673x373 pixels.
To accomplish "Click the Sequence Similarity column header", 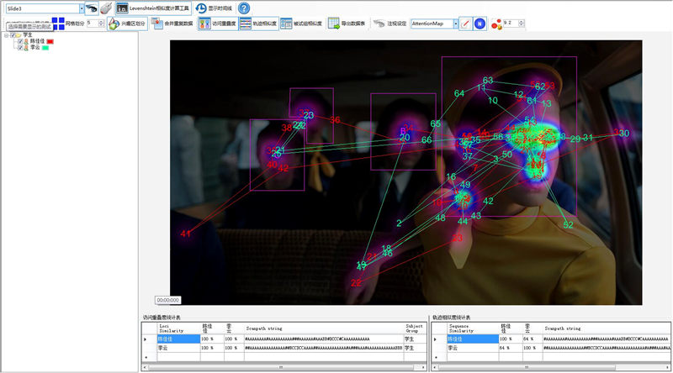I will 472,328.
